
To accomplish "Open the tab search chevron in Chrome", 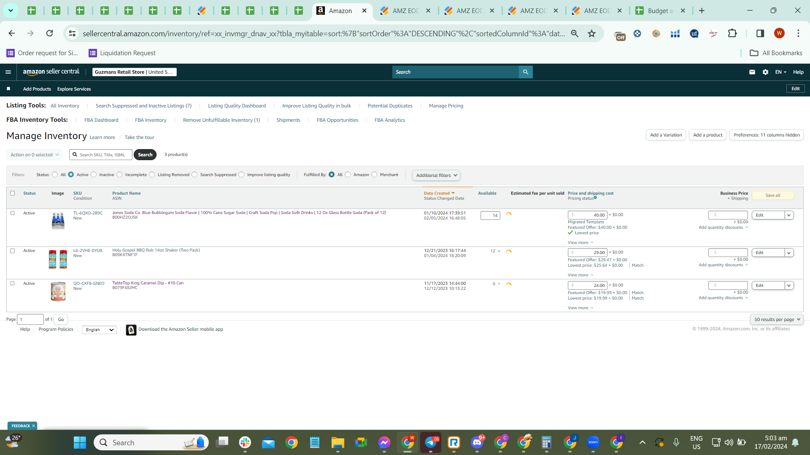I will (11, 11).
